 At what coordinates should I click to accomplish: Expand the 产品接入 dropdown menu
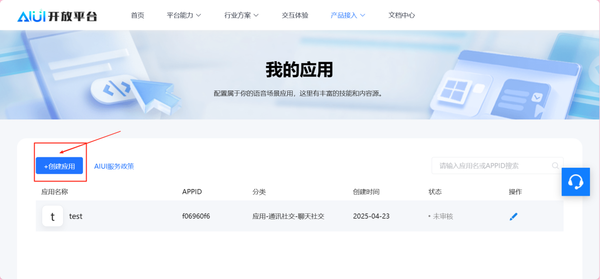(348, 15)
